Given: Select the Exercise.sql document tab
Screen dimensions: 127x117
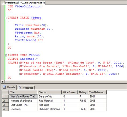Looking at the screenshot, I should click(x=24, y=3).
